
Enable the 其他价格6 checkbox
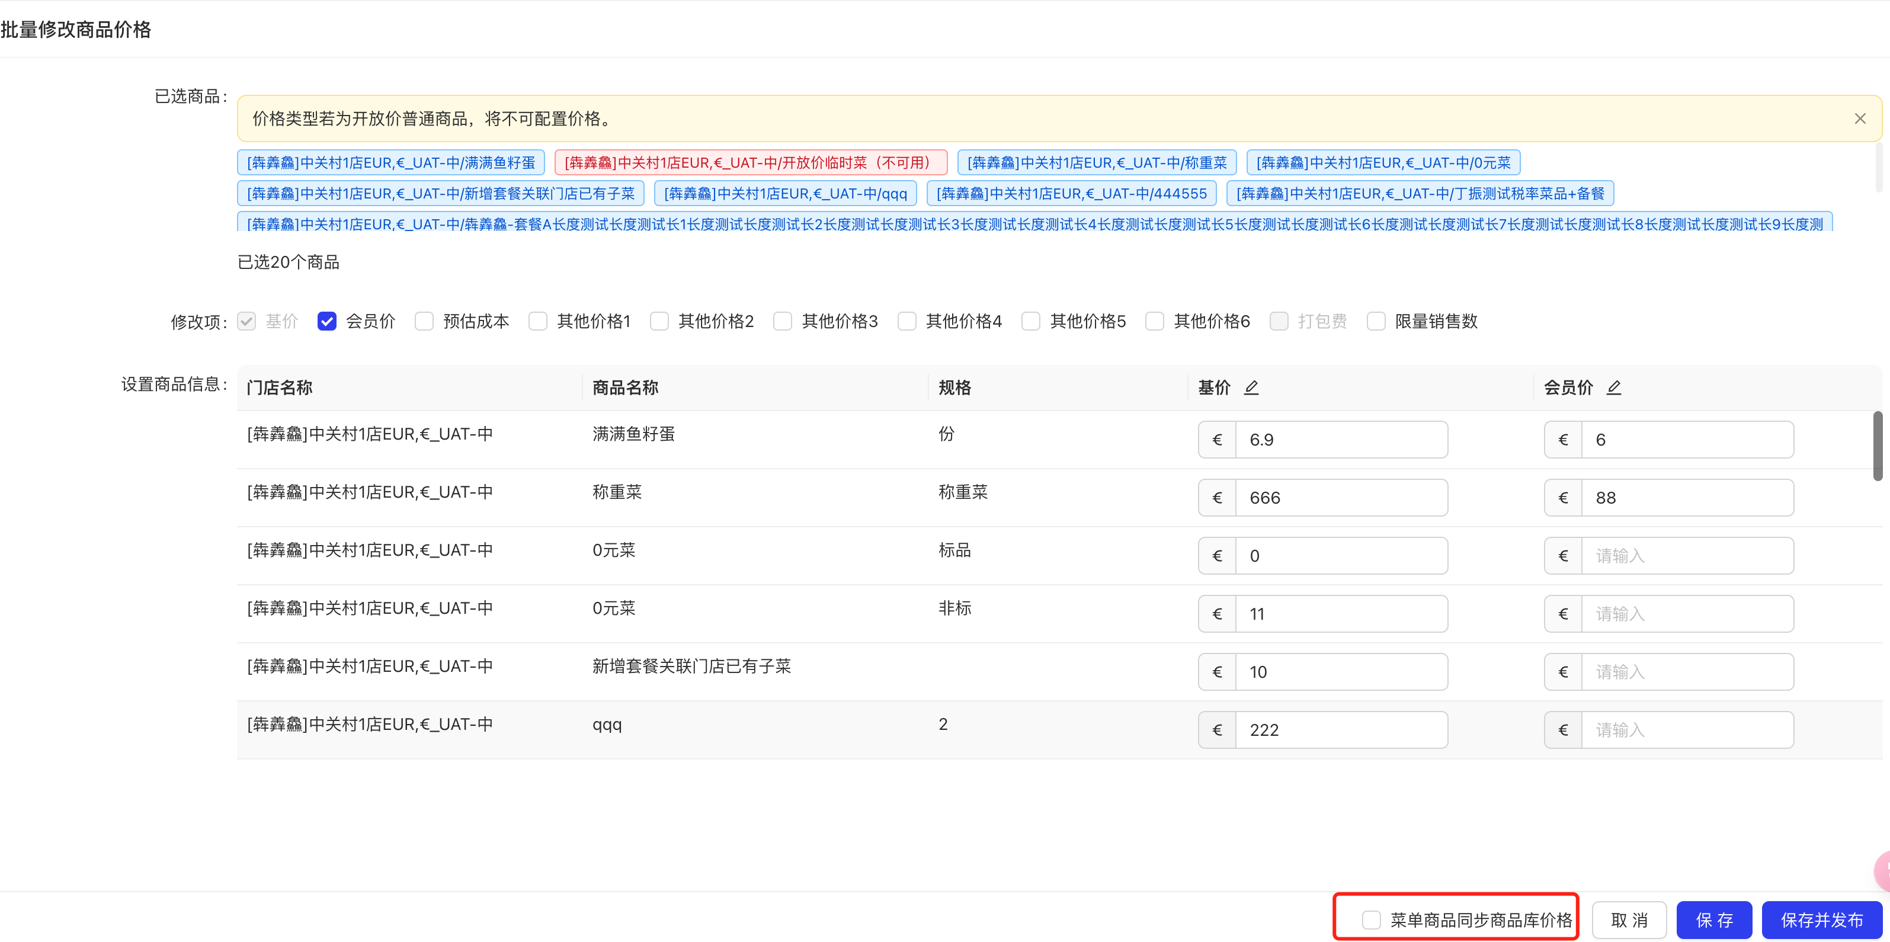point(1155,321)
